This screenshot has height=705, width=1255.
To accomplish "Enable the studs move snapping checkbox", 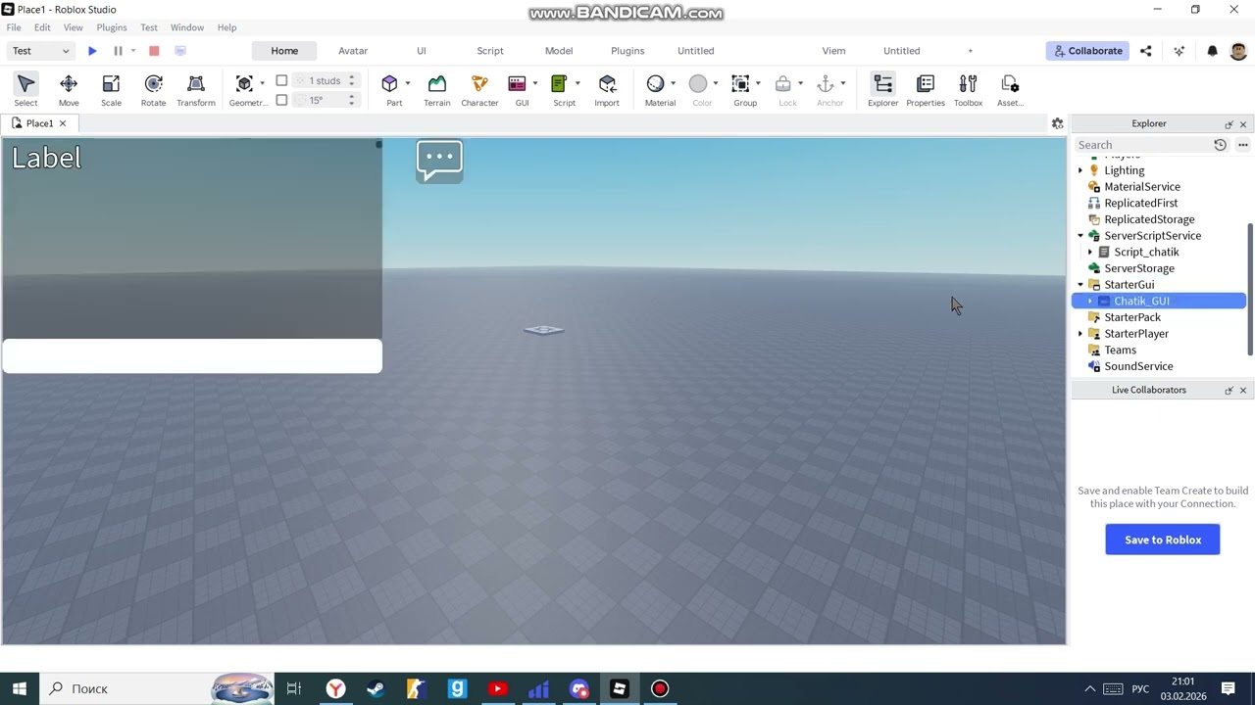I will click(281, 80).
